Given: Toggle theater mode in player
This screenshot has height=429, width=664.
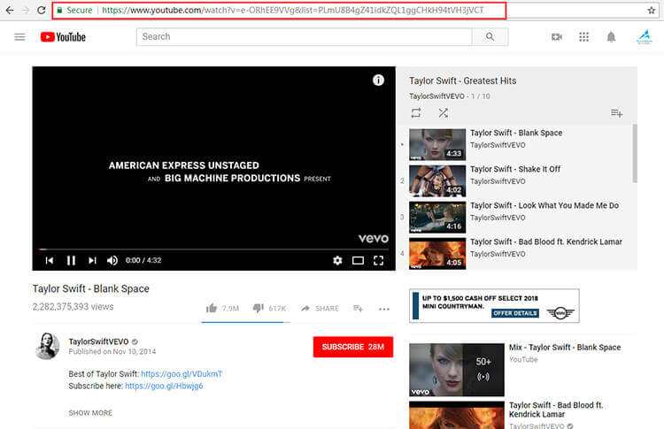Looking at the screenshot, I should (358, 260).
